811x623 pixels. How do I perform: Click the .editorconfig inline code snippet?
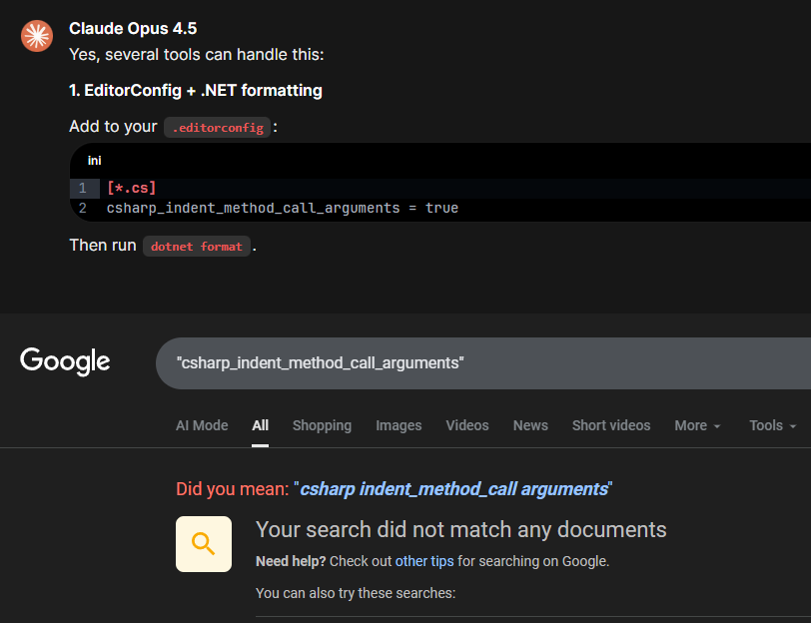click(x=218, y=128)
